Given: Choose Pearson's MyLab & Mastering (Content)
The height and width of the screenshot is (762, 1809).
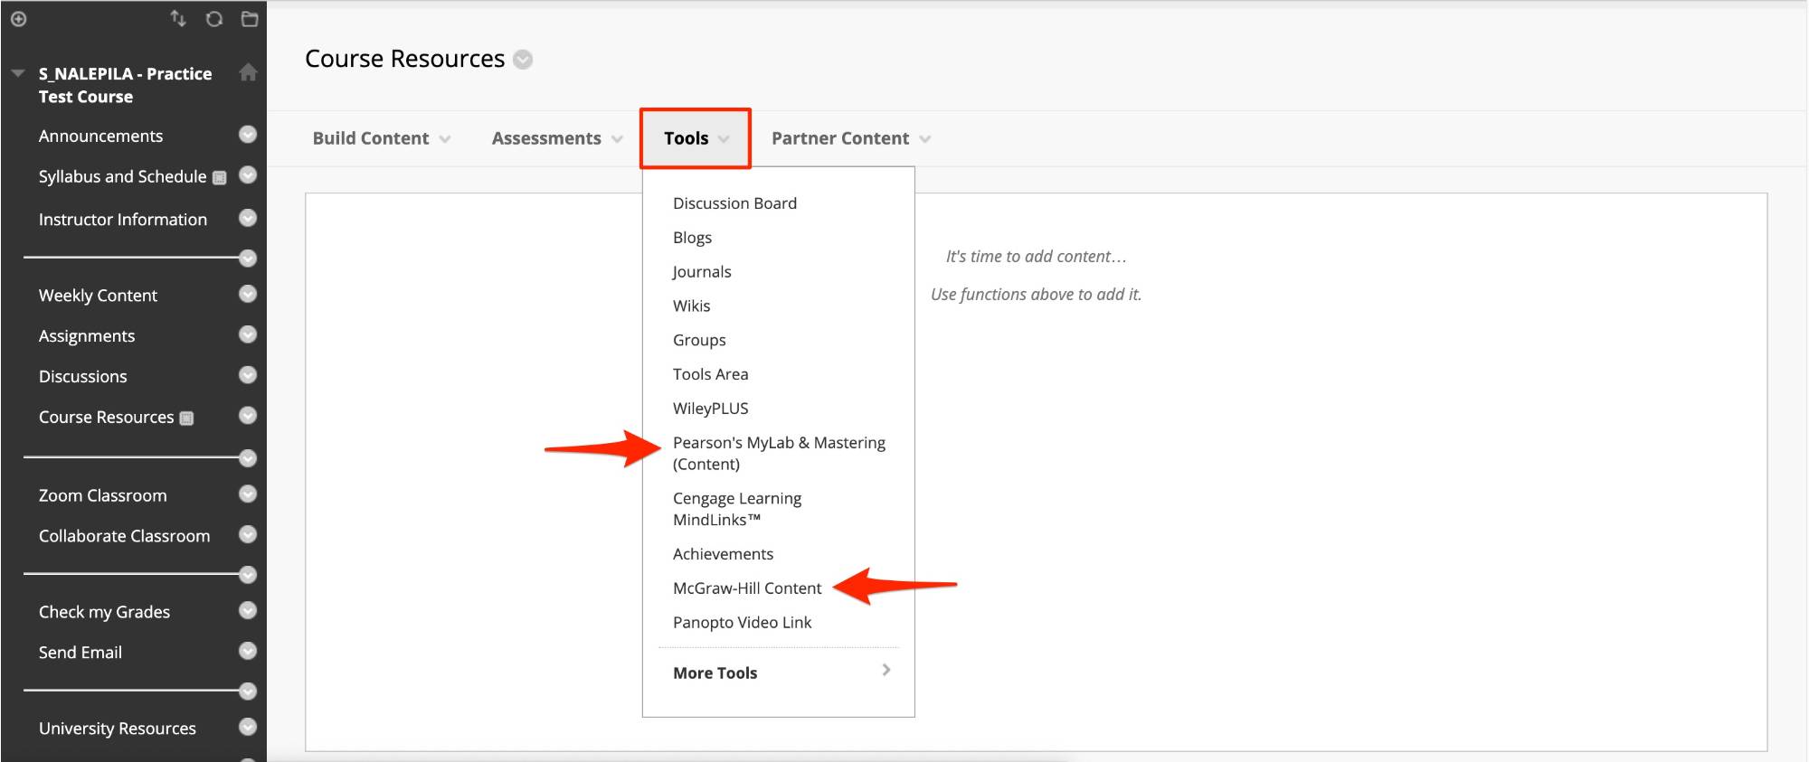Looking at the screenshot, I should point(778,453).
